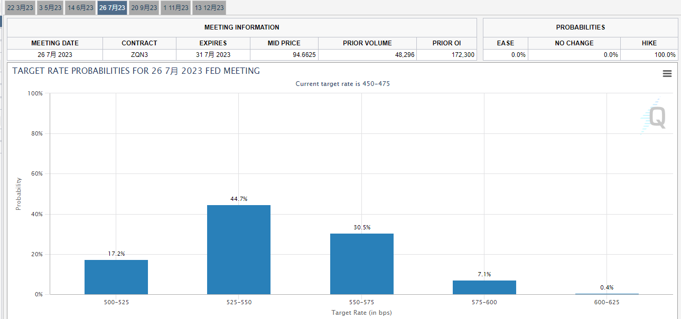Click the Current target rate subtitle
Viewport: 681px width, 319px height.
pyautogui.click(x=342, y=84)
